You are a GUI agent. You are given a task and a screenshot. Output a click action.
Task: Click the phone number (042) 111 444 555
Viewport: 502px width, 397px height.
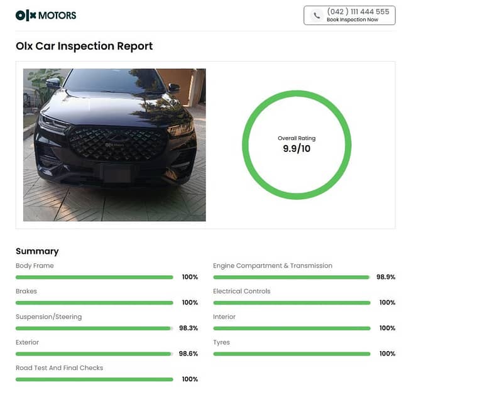point(357,12)
